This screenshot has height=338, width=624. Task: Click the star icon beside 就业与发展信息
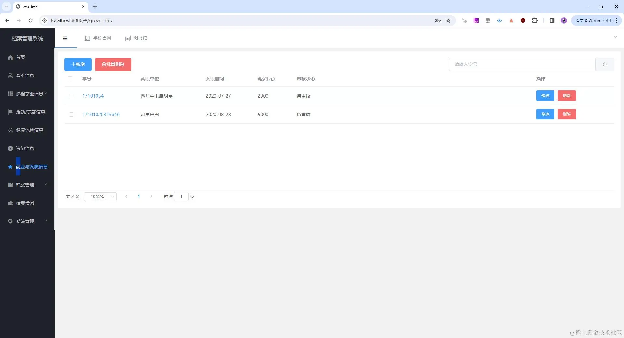click(10, 167)
